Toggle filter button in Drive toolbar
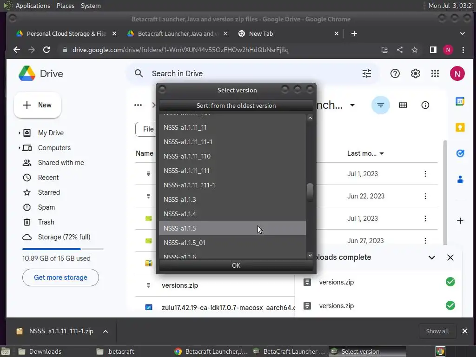 (x=380, y=105)
